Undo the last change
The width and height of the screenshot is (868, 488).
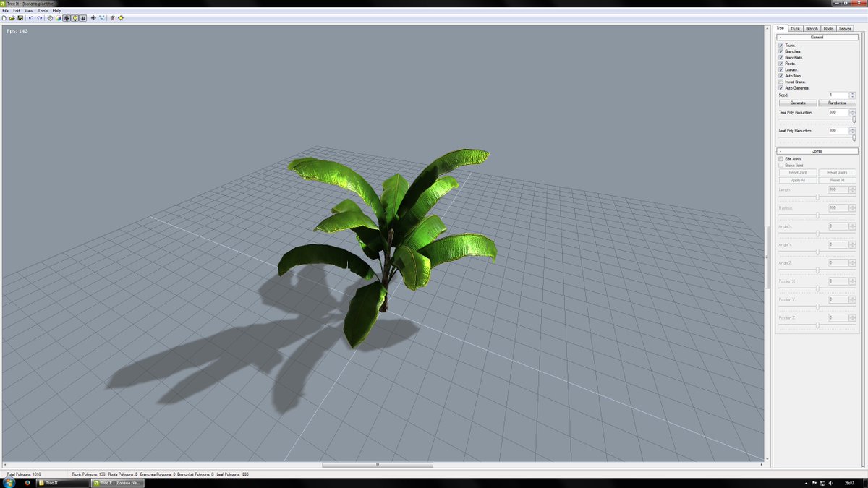click(x=31, y=18)
